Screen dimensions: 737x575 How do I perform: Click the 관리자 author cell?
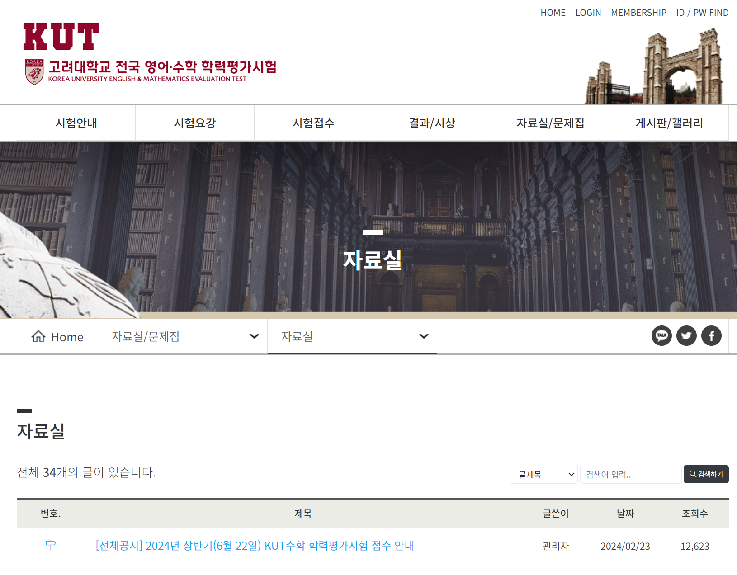click(x=556, y=546)
